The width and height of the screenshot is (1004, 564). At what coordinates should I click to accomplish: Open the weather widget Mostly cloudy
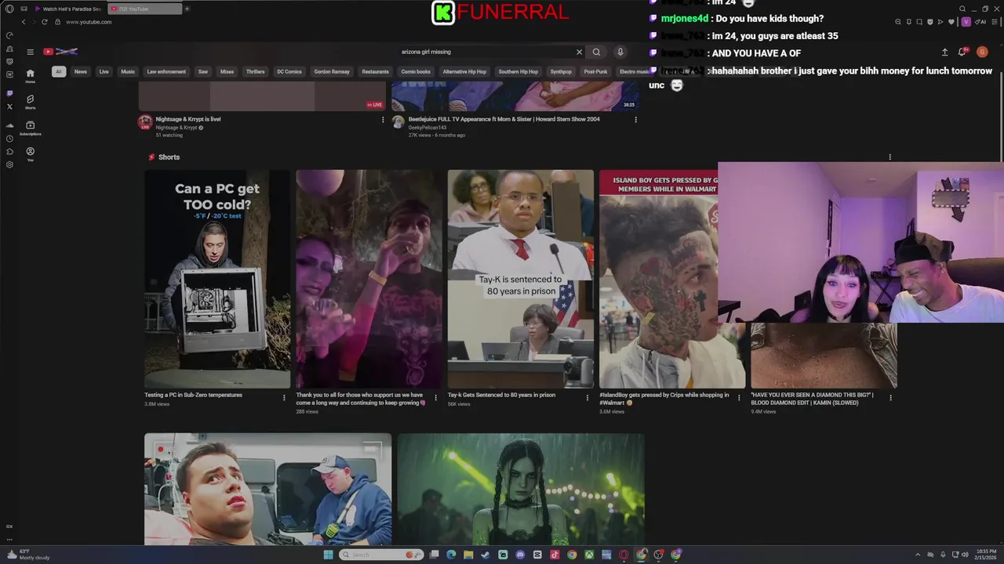[27, 555]
